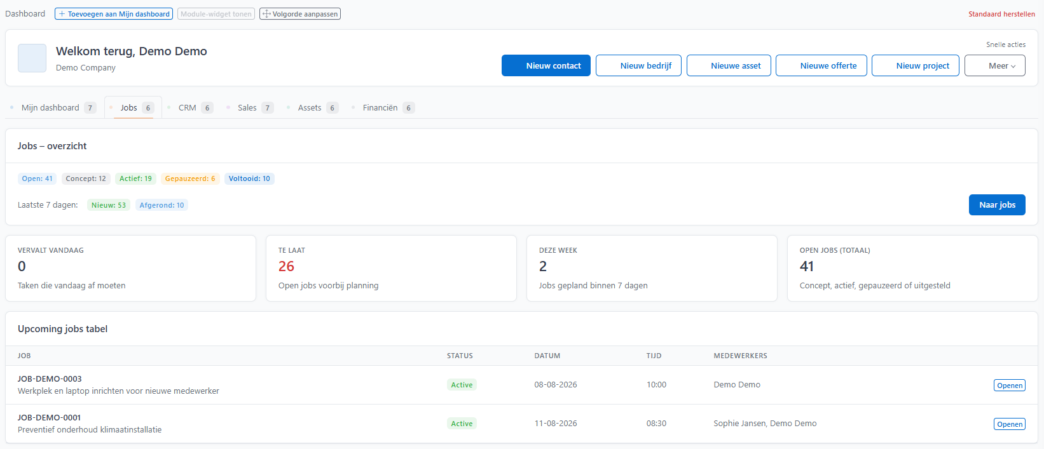Click the user avatar placeholder beside Welkom terug
The height and width of the screenshot is (449, 1044).
(32, 58)
